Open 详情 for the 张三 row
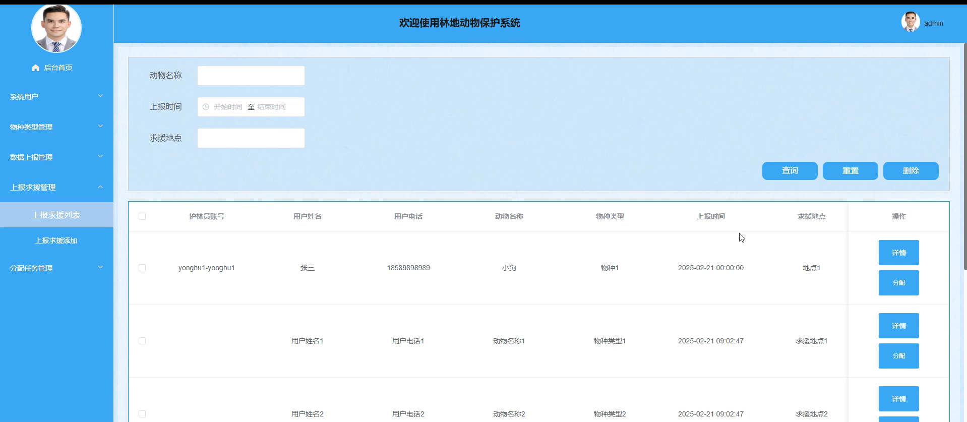 click(x=899, y=253)
